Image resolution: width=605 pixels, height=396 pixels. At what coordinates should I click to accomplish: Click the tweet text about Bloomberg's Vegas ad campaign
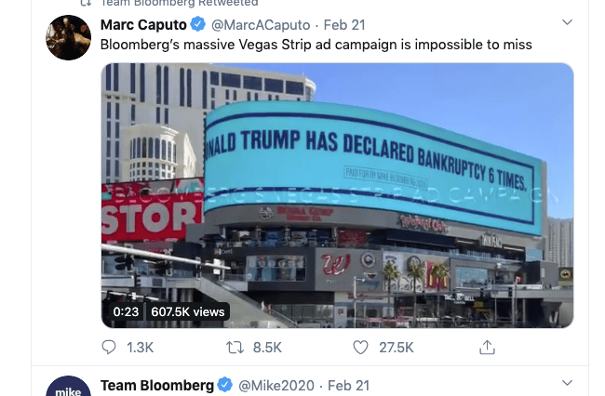click(315, 44)
